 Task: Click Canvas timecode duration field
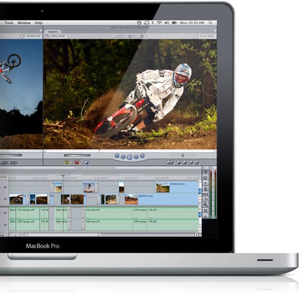tap(58, 36)
